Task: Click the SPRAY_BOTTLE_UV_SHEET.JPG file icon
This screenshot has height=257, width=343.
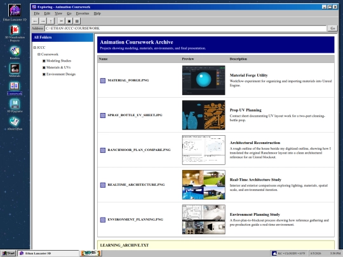Action: click(x=103, y=115)
